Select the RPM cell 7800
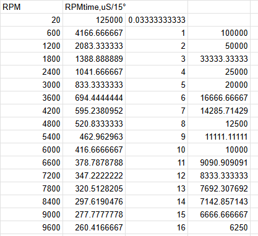This screenshot has width=258, height=236. (32, 188)
